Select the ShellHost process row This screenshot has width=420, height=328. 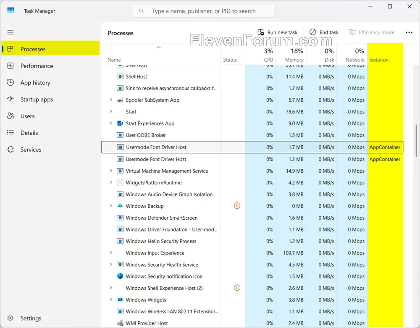point(252,76)
